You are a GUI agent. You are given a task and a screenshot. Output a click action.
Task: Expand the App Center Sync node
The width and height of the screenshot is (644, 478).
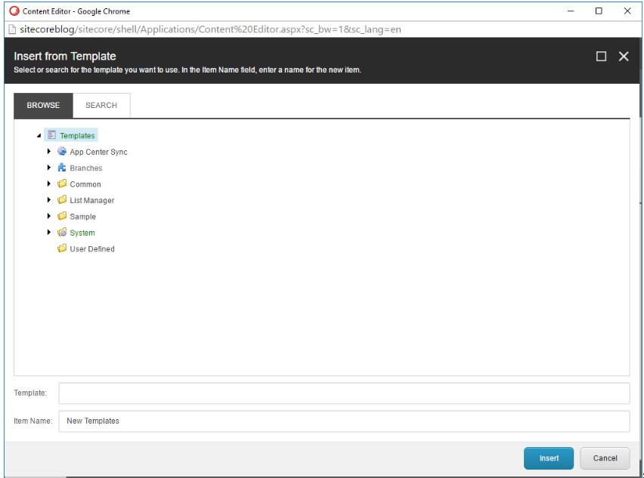49,151
